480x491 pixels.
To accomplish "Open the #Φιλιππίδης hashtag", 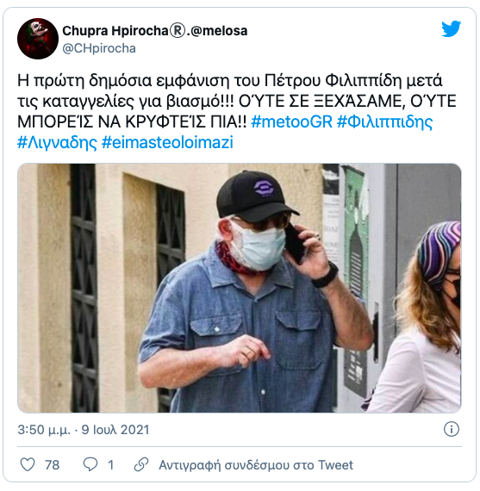I will coord(384,122).
